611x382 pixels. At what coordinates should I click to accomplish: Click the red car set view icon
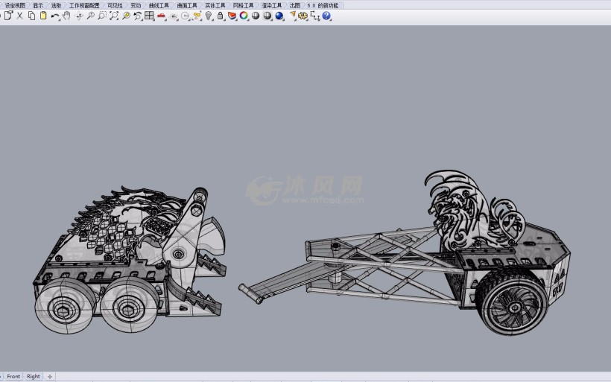coord(161,16)
